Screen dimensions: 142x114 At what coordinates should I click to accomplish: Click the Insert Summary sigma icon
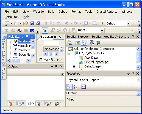(7, 31)
